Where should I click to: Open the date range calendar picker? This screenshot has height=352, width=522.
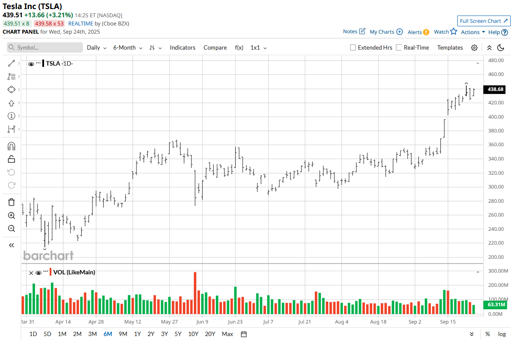click(x=244, y=334)
